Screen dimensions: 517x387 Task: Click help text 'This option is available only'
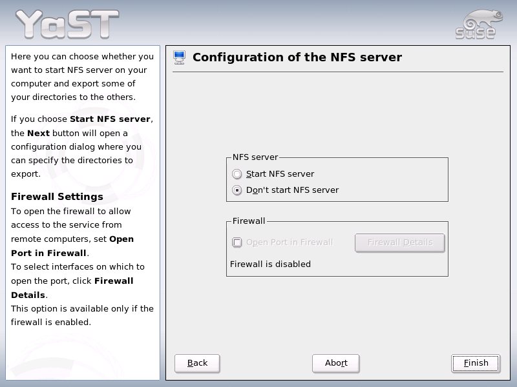tap(82, 315)
